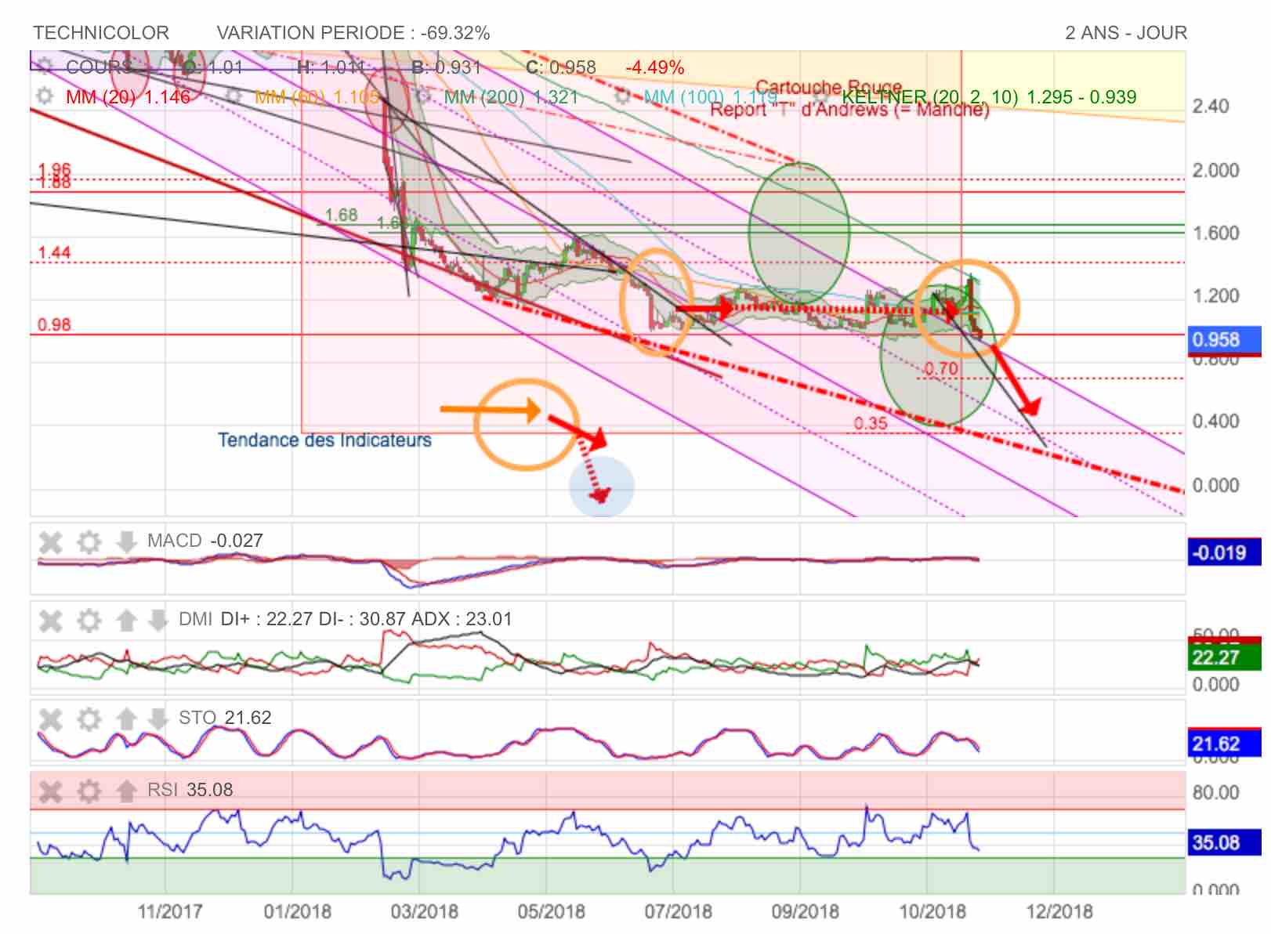
Task: Click the MM (20) 1.146 legend label
Action: point(128,97)
